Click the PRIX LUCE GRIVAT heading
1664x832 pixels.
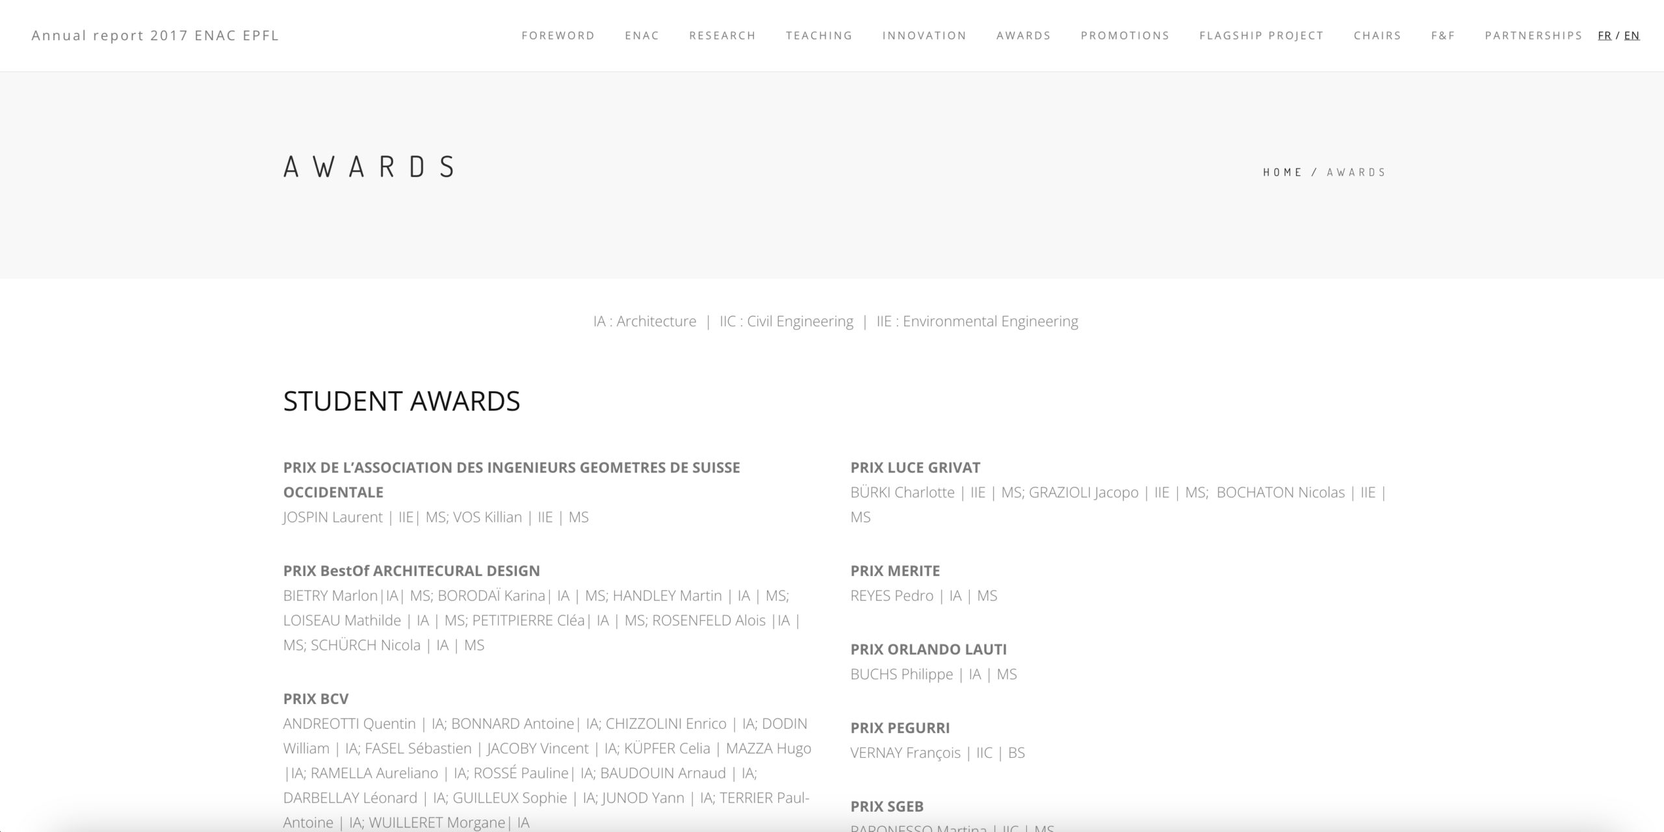(915, 467)
